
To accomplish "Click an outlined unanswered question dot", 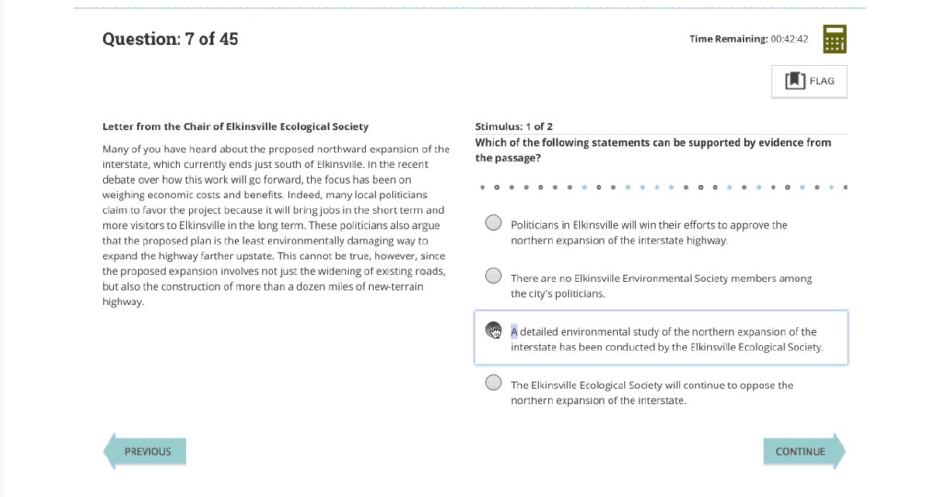I will (497, 187).
